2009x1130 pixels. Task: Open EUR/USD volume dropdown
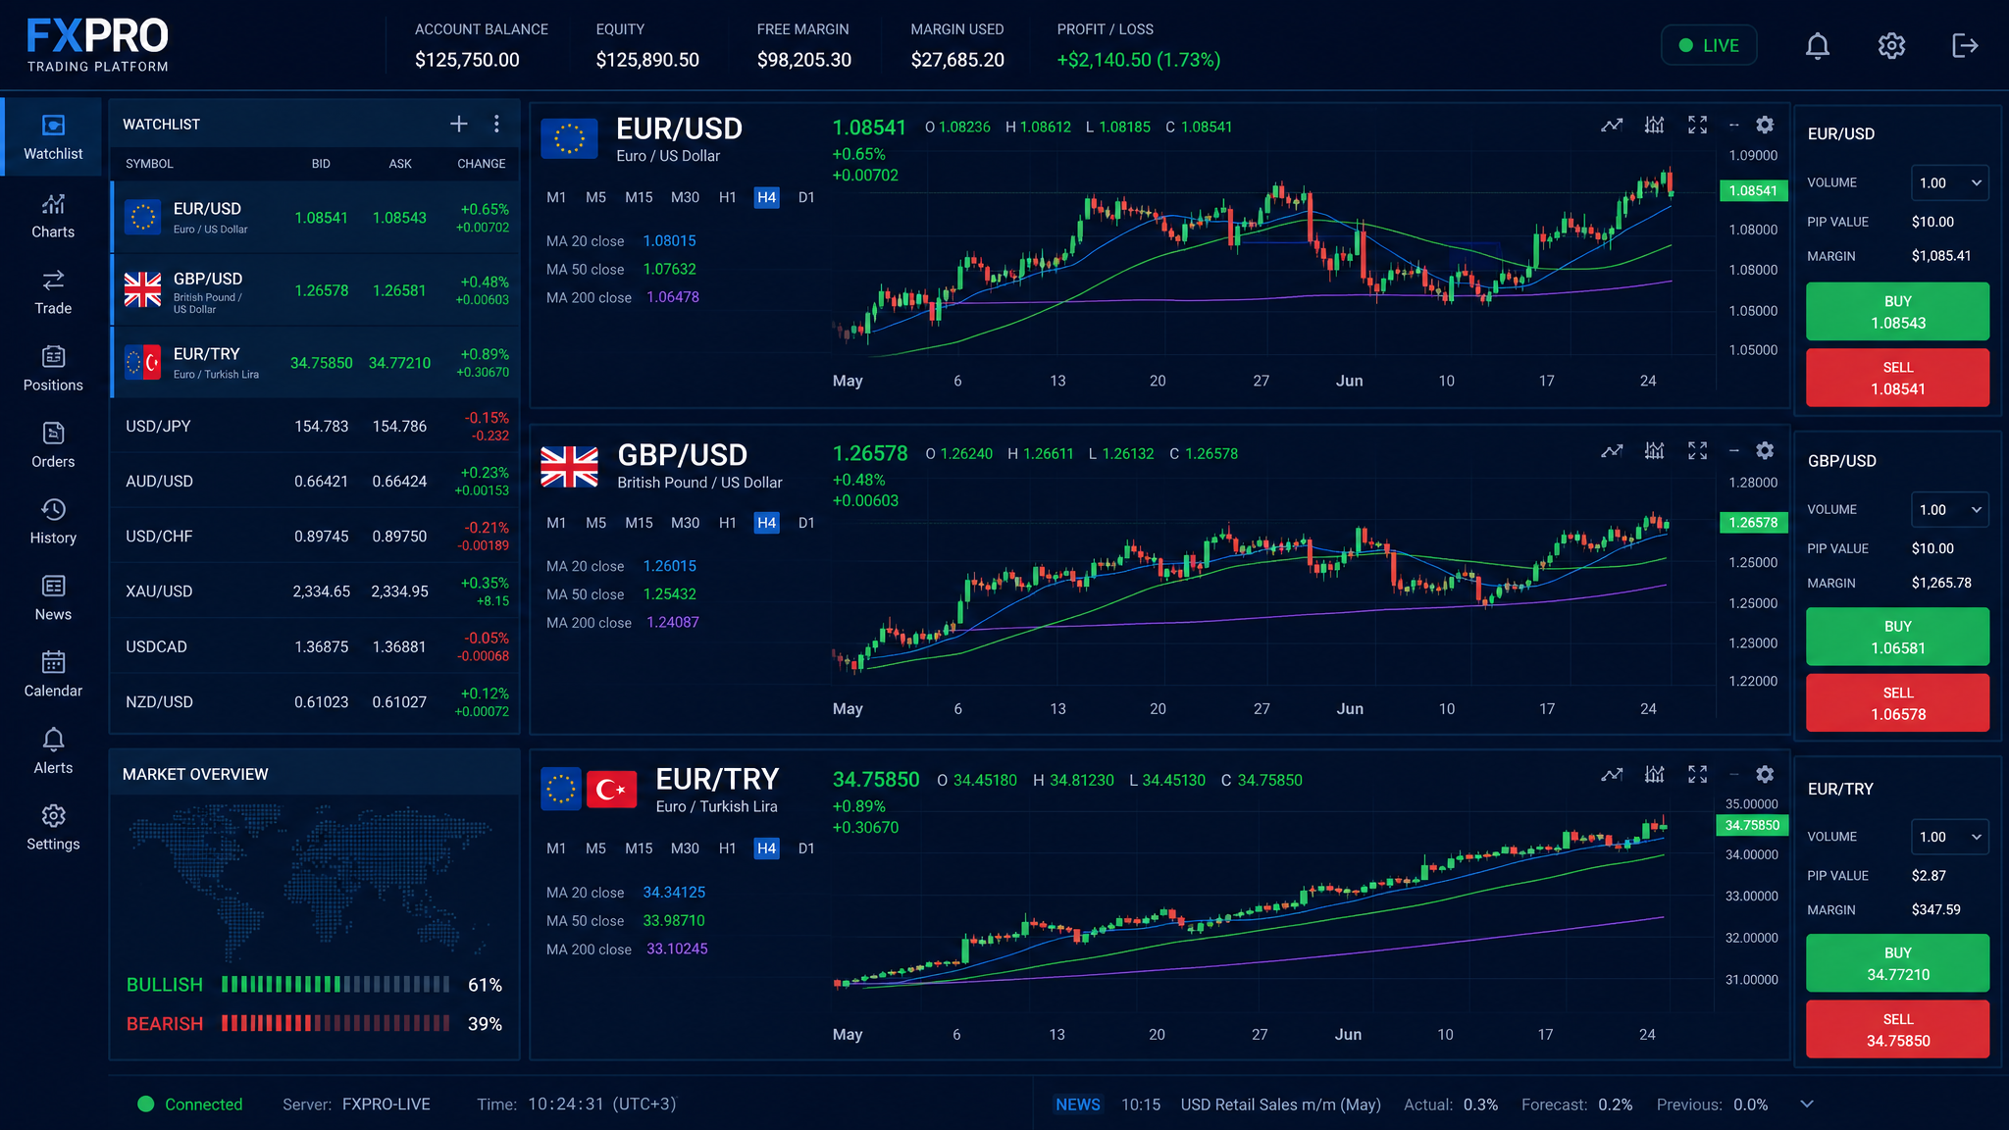point(1949,182)
